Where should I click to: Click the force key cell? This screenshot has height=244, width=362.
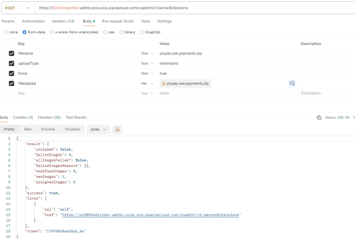click(x=77, y=74)
